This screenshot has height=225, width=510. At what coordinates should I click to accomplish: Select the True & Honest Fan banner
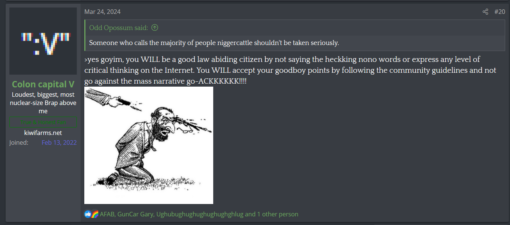click(43, 122)
